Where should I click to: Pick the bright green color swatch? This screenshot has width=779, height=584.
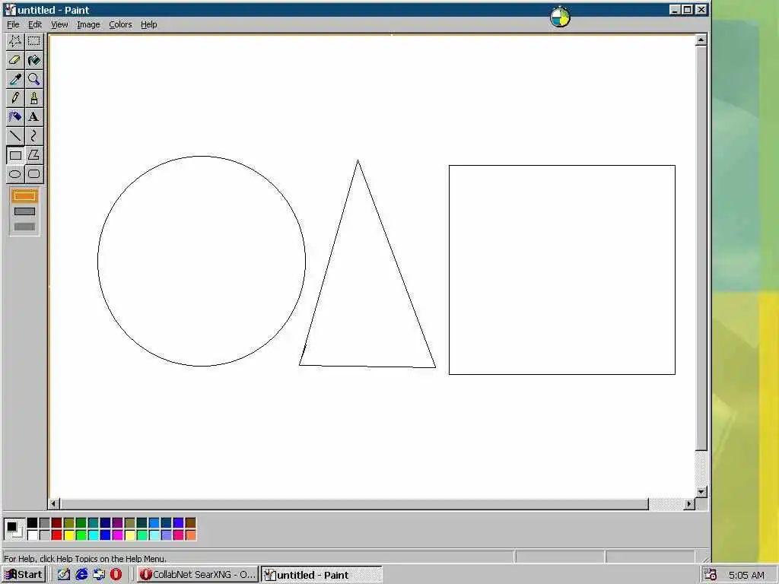[81, 535]
